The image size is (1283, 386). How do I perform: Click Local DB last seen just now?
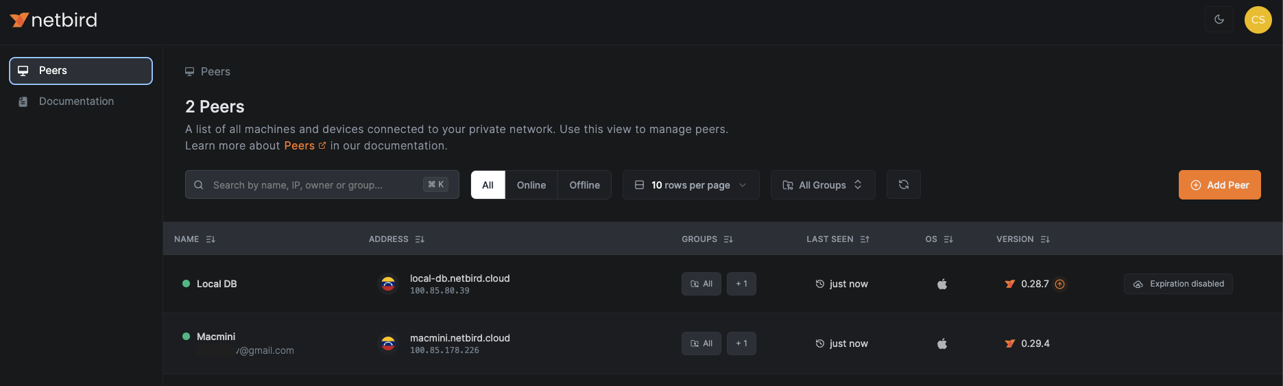pyautogui.click(x=841, y=284)
